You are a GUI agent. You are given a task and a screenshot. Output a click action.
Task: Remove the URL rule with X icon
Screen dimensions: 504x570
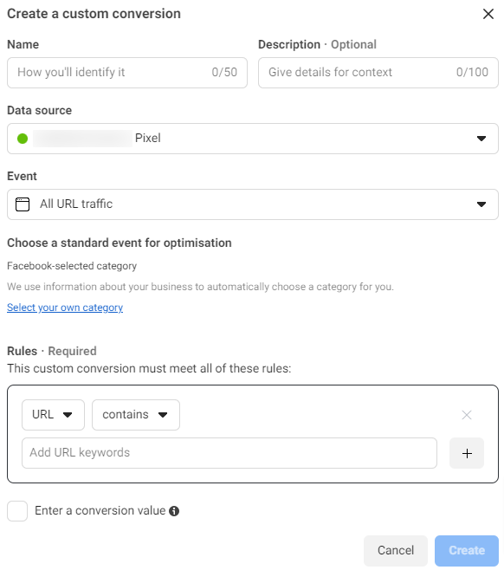coord(467,415)
